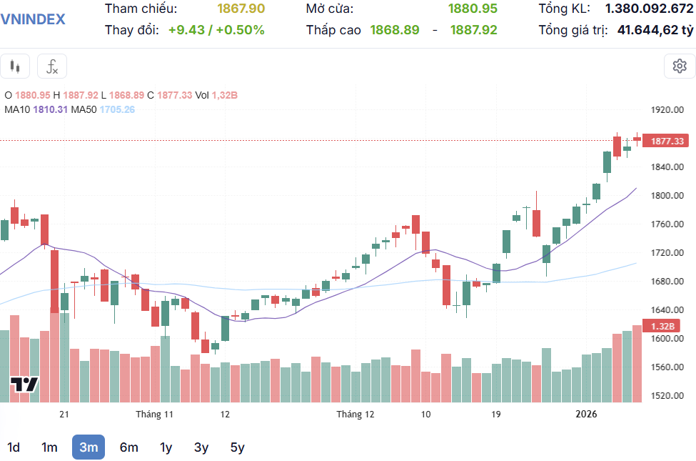The height and width of the screenshot is (461, 696).
Task: Click the VNINDEX symbol title
Action: (x=33, y=19)
